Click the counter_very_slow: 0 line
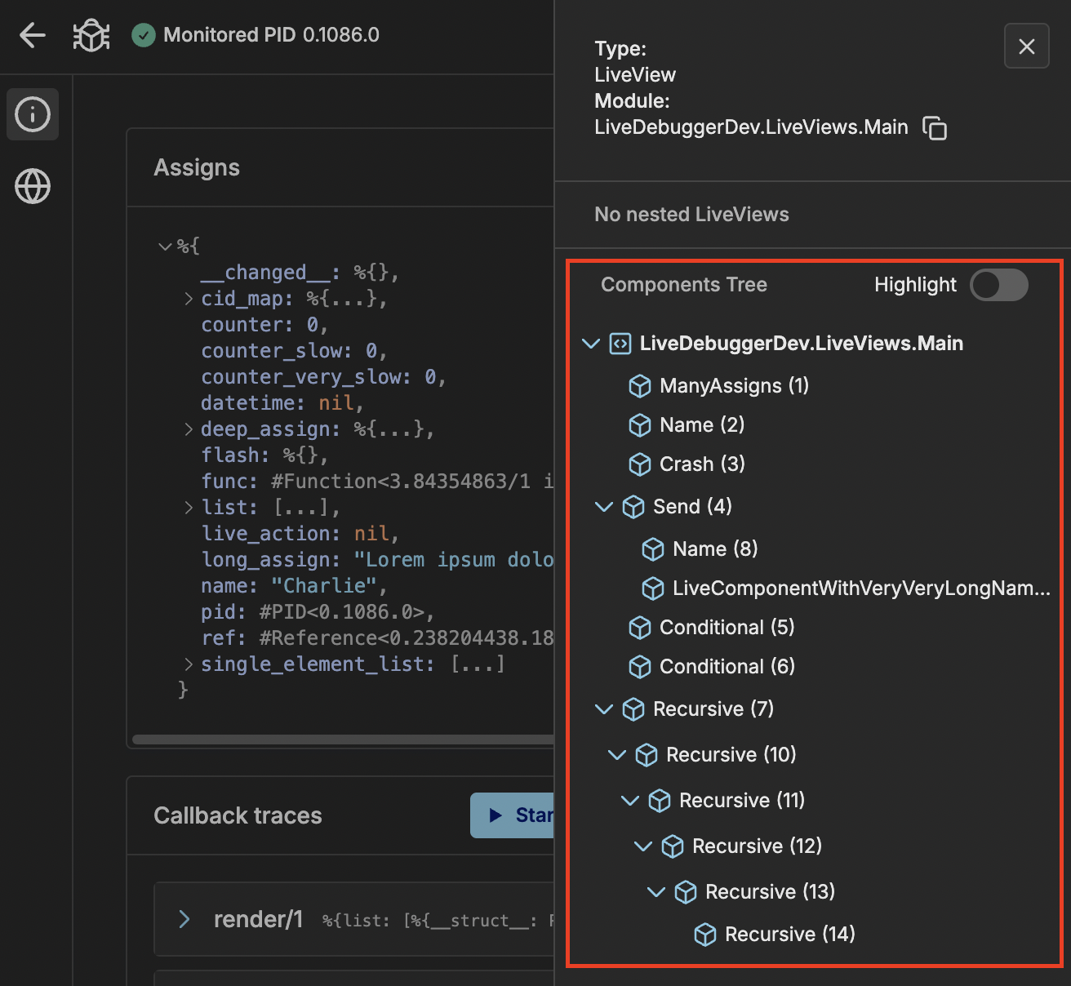The image size is (1071, 986). (323, 377)
